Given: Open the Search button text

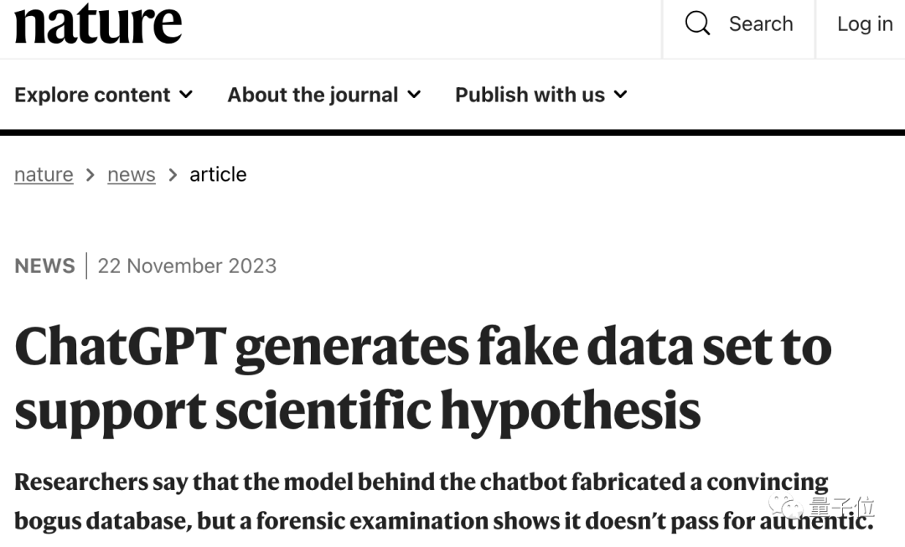Looking at the screenshot, I should 761,23.
